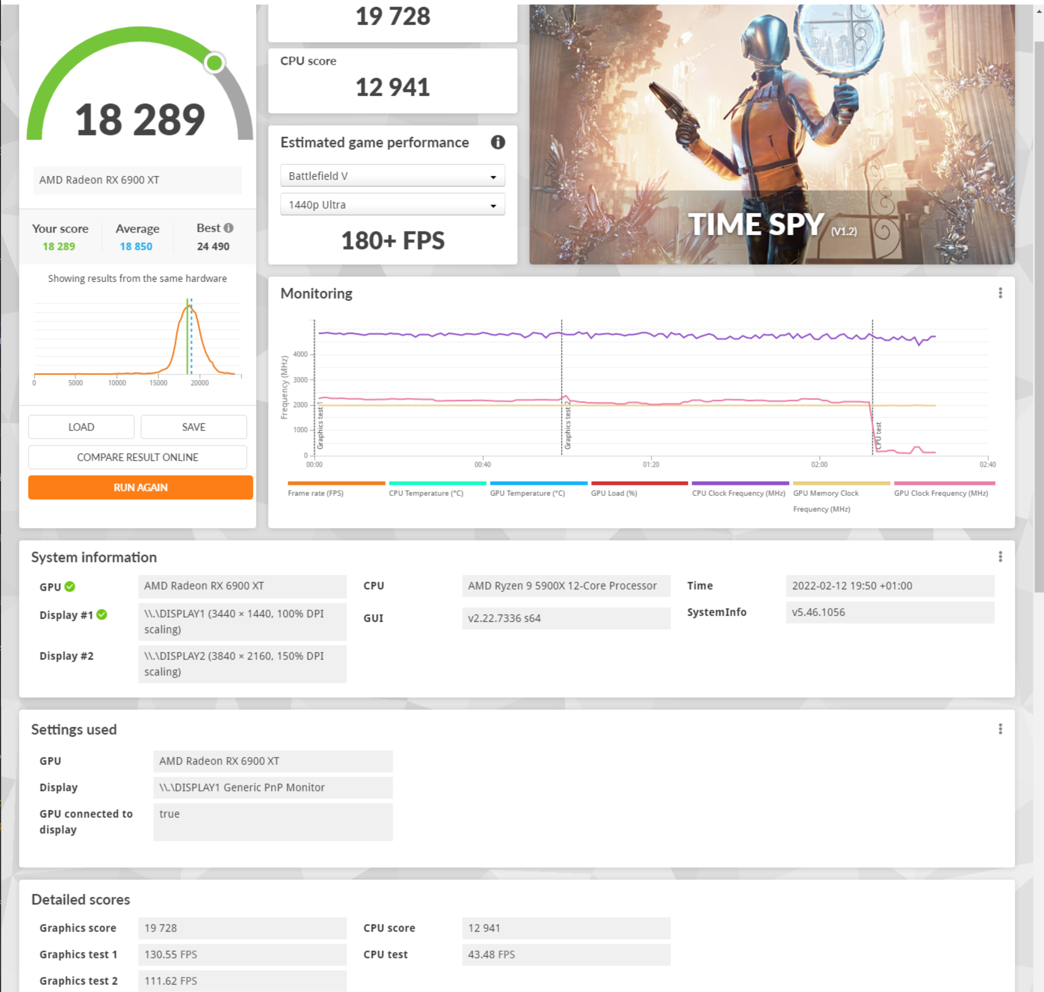Click info icon next to Best score

228,228
